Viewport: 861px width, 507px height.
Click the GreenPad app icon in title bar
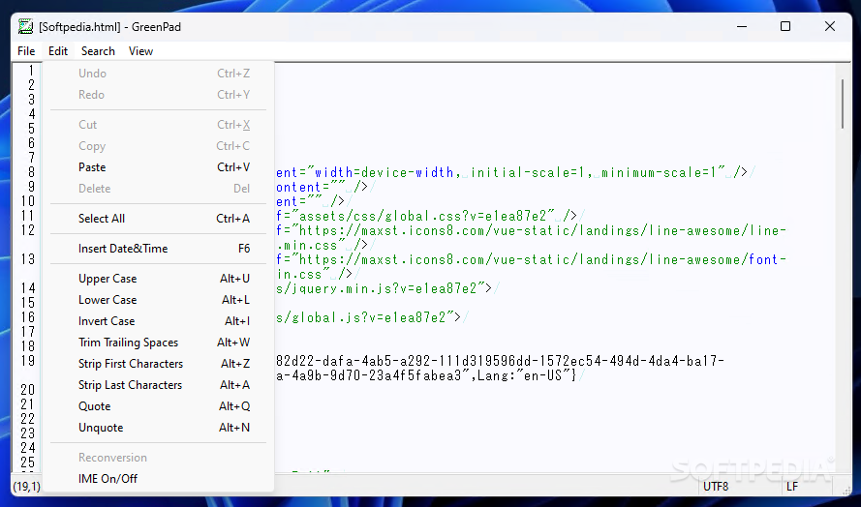(25, 26)
